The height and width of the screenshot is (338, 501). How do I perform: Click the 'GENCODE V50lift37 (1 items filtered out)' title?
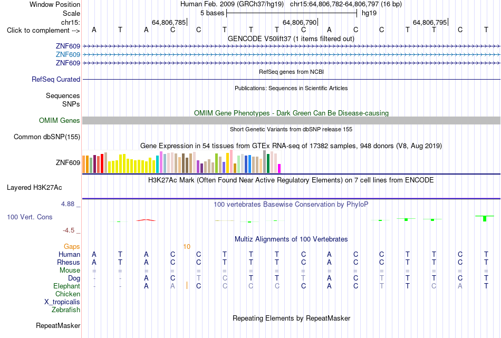(x=291, y=38)
